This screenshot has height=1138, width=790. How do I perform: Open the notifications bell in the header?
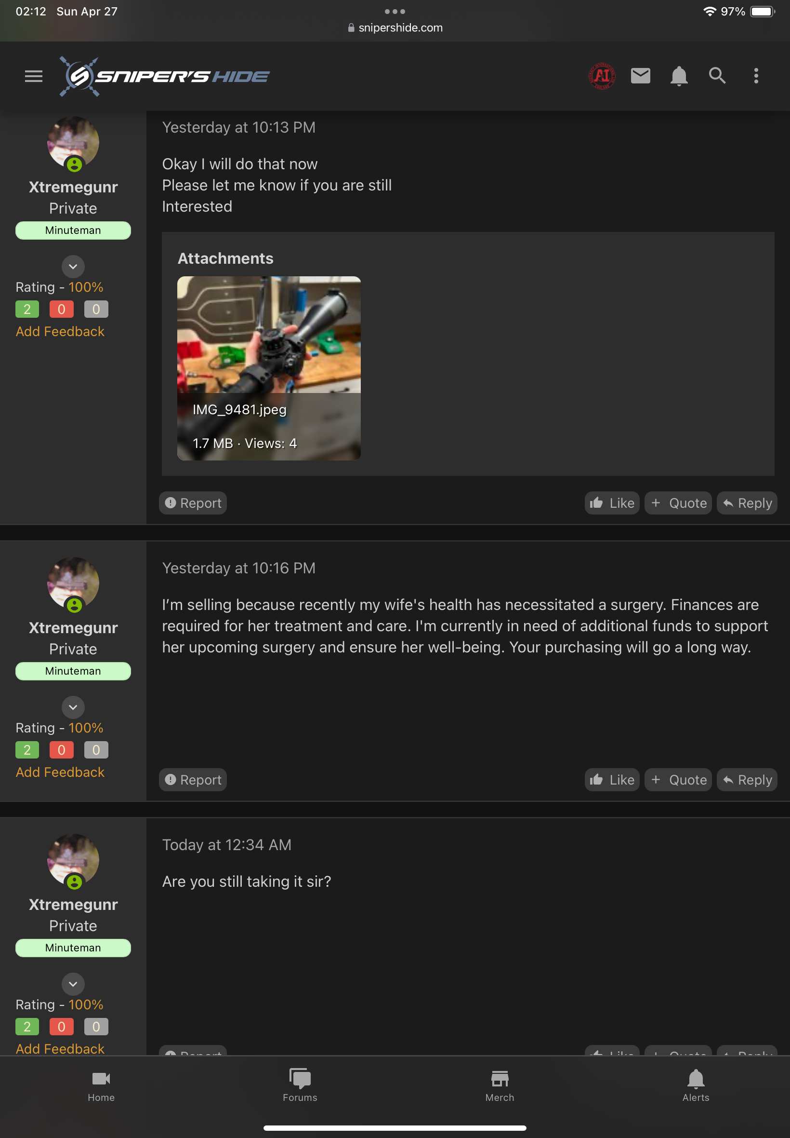[679, 76]
